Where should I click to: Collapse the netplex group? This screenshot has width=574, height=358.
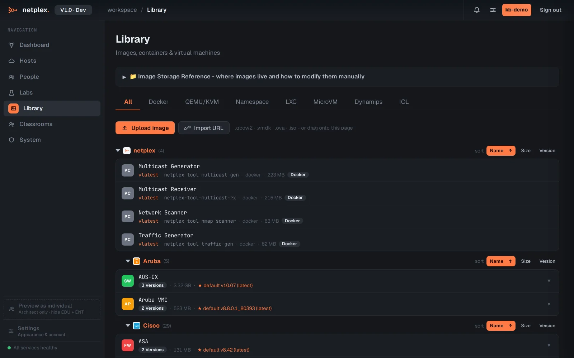pos(118,151)
